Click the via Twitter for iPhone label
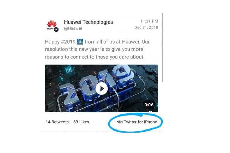The height and width of the screenshot is (153, 230). point(137,122)
